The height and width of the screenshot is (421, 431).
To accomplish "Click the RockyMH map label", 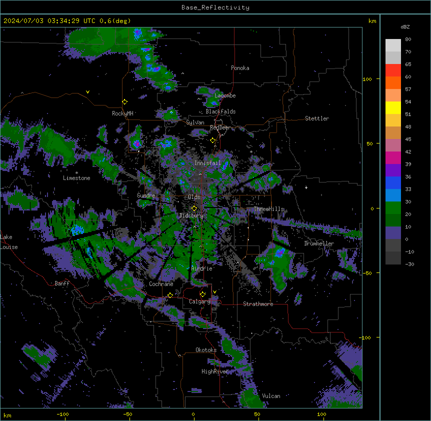I will pos(122,113).
